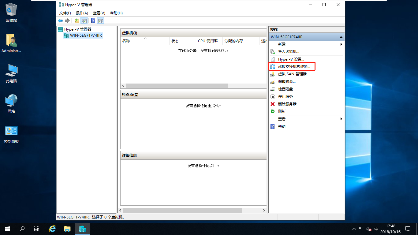Show hidden tray icons chevron
418x235 pixels.
[x=354, y=229]
